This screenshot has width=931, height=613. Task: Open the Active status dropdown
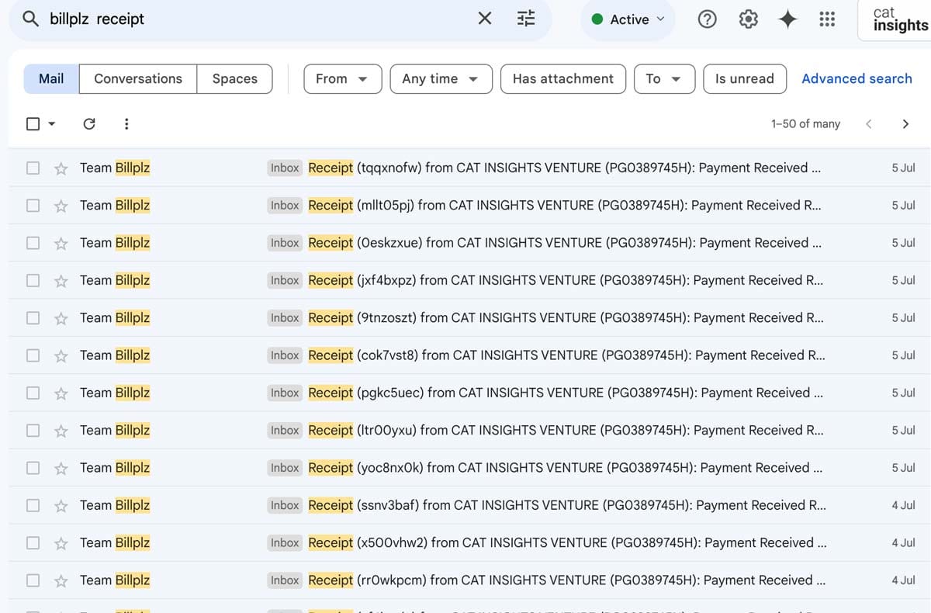628,19
